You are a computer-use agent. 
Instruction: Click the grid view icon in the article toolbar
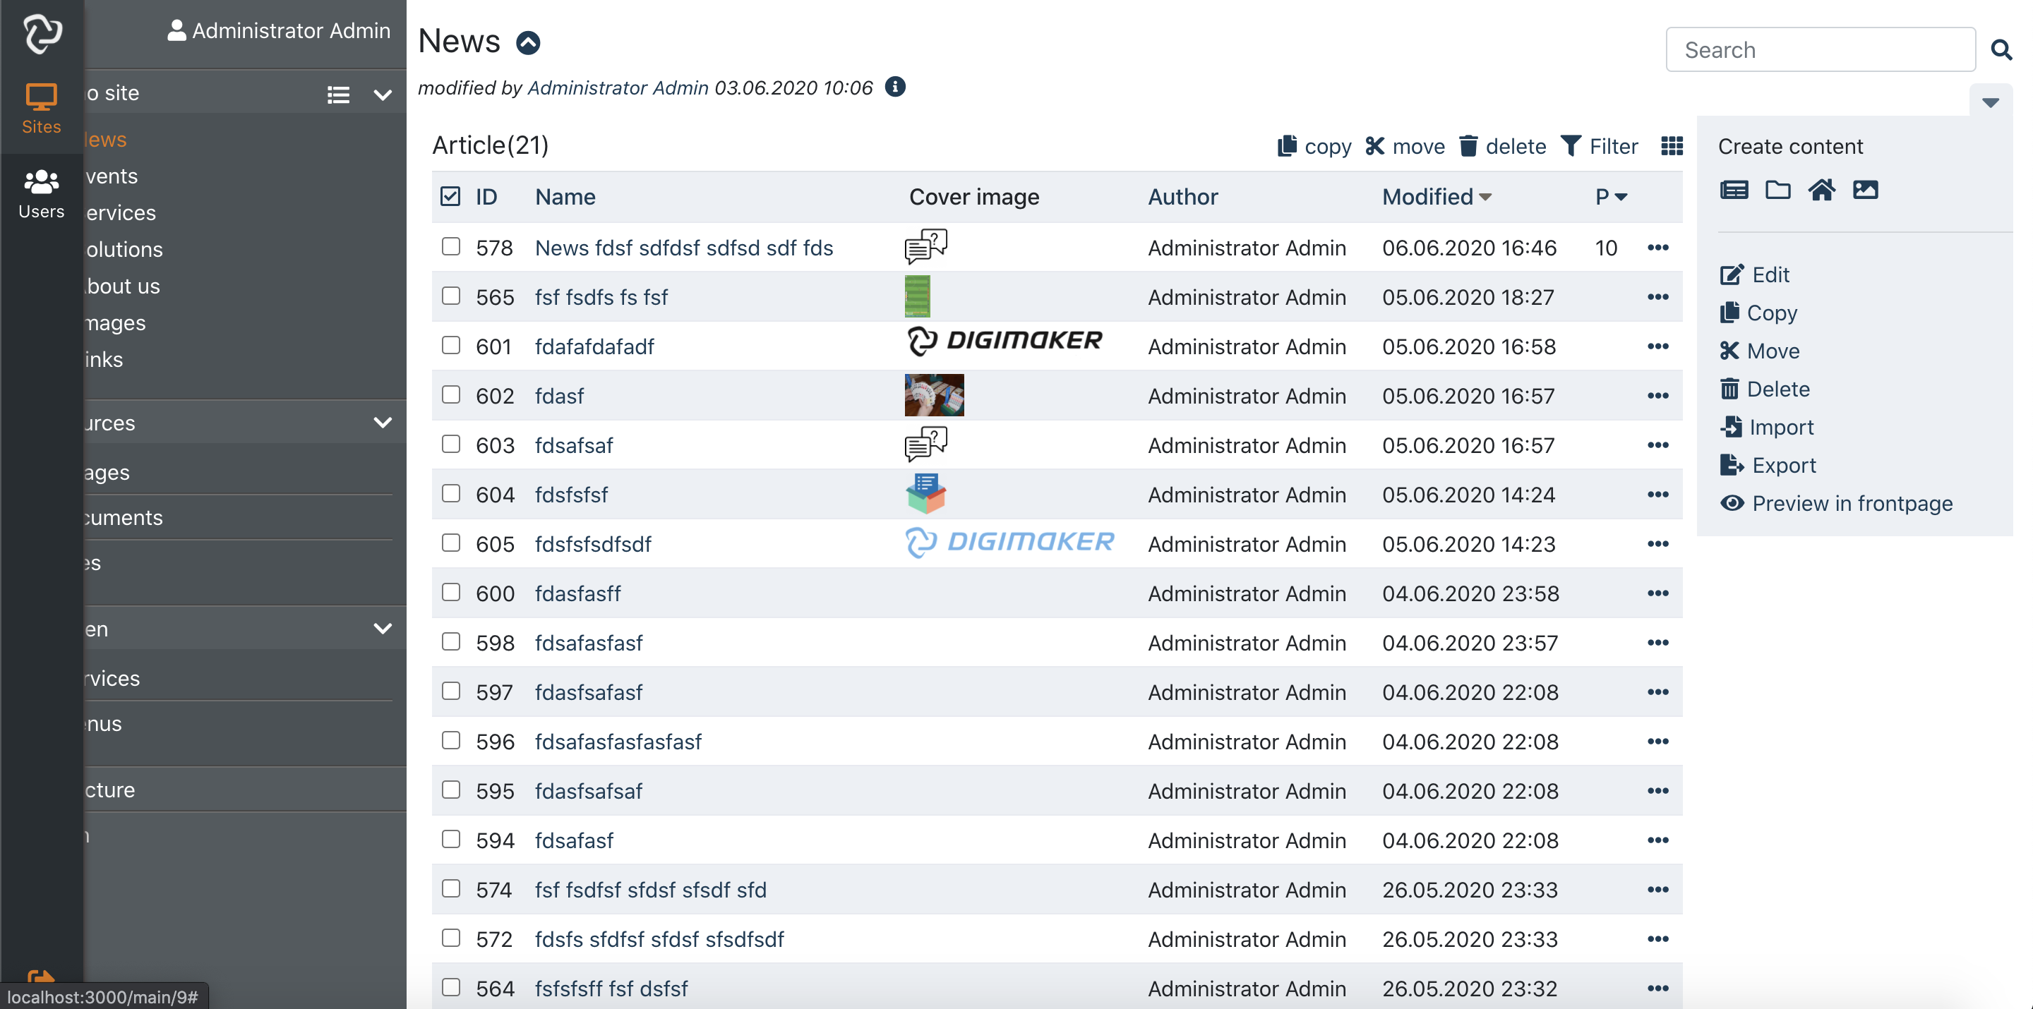pos(1671,146)
